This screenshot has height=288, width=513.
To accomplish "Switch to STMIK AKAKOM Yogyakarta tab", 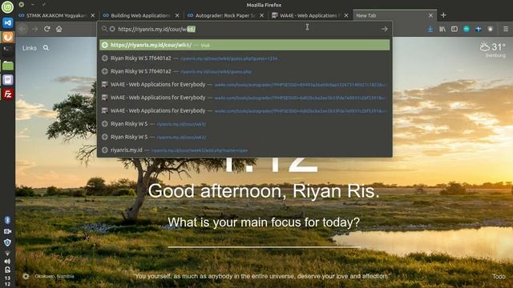I will (57, 15).
